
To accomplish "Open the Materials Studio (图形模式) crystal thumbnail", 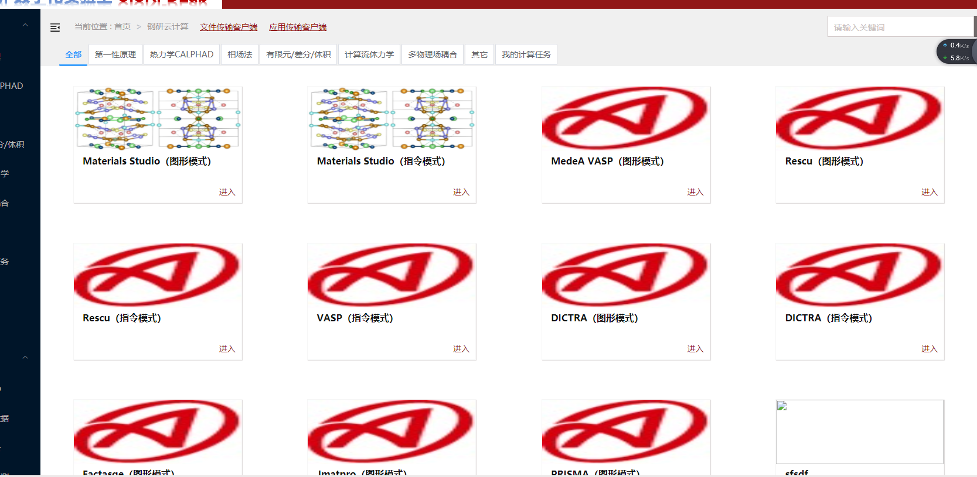I will point(158,118).
